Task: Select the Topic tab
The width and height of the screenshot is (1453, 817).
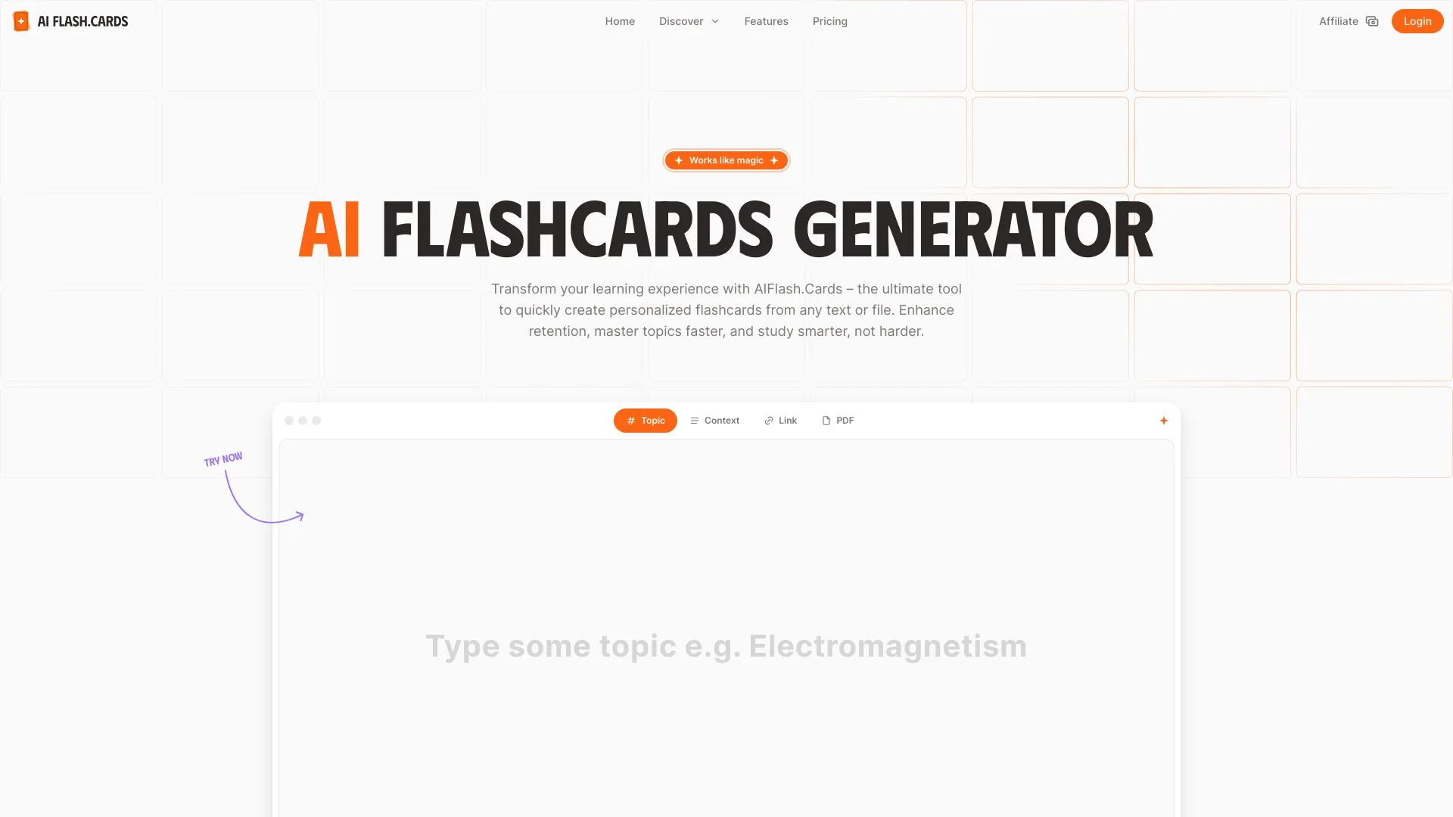Action: [x=645, y=420]
